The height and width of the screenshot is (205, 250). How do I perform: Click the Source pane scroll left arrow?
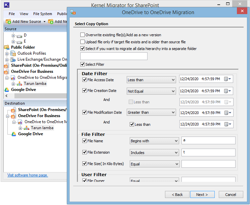[x=6, y=96]
